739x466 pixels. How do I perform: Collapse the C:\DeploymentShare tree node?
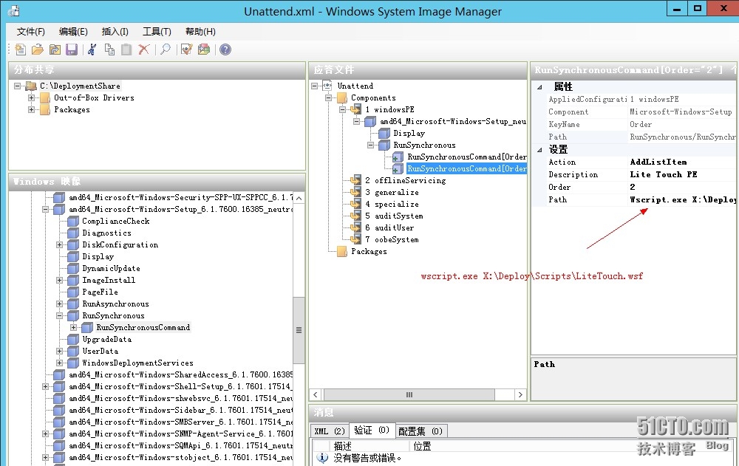(x=18, y=86)
